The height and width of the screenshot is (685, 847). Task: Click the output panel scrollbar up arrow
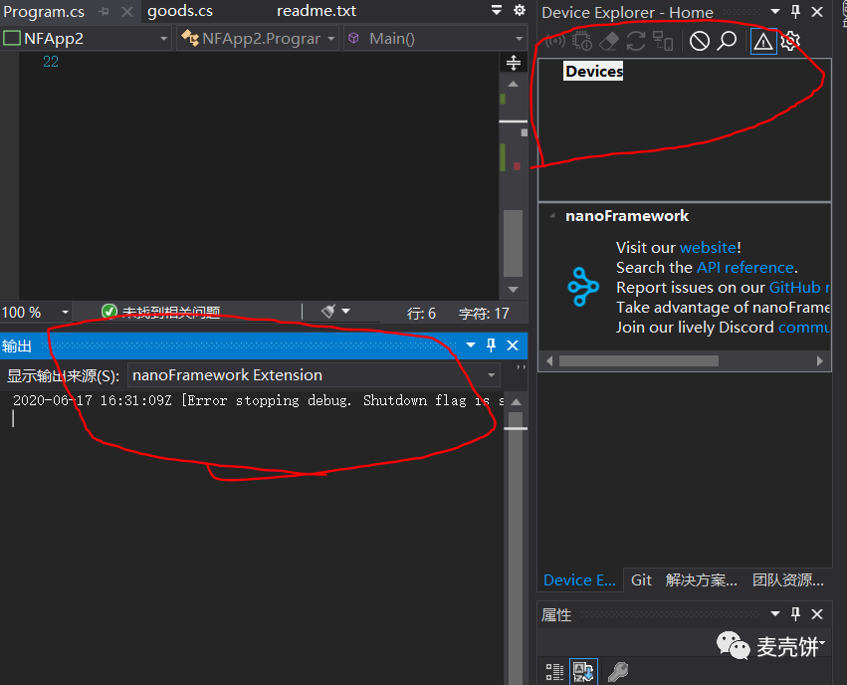516,402
